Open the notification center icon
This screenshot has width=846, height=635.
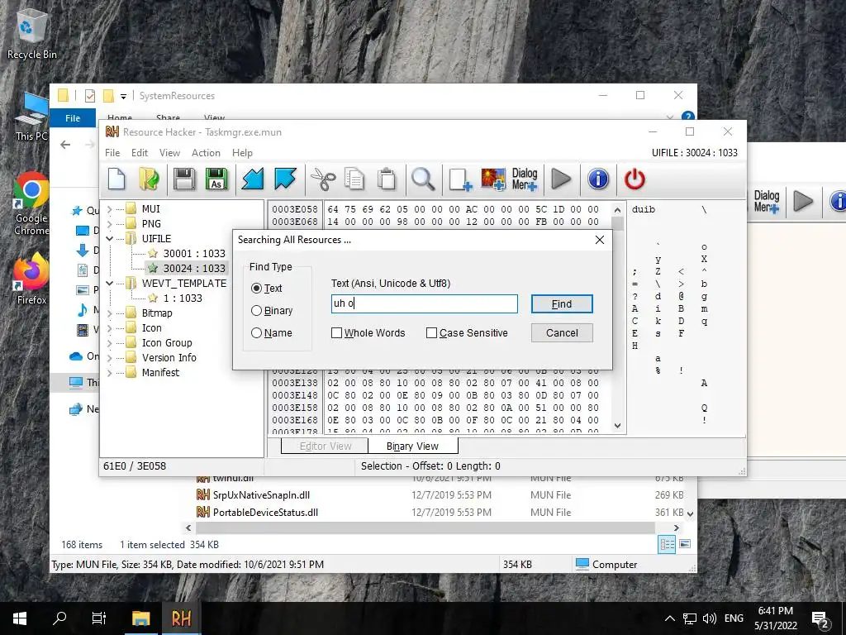tap(820, 618)
